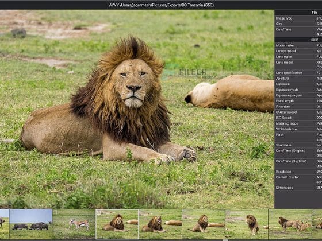Select the gazelle thumbnail in filmstrip
This screenshot has width=322, height=241.
pos(74,224)
